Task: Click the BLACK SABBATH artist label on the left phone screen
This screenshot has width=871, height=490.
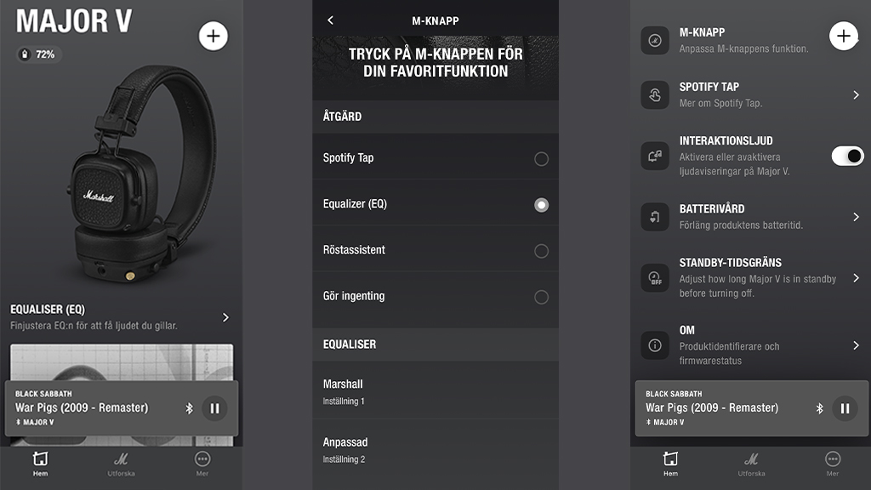Action: [43, 394]
